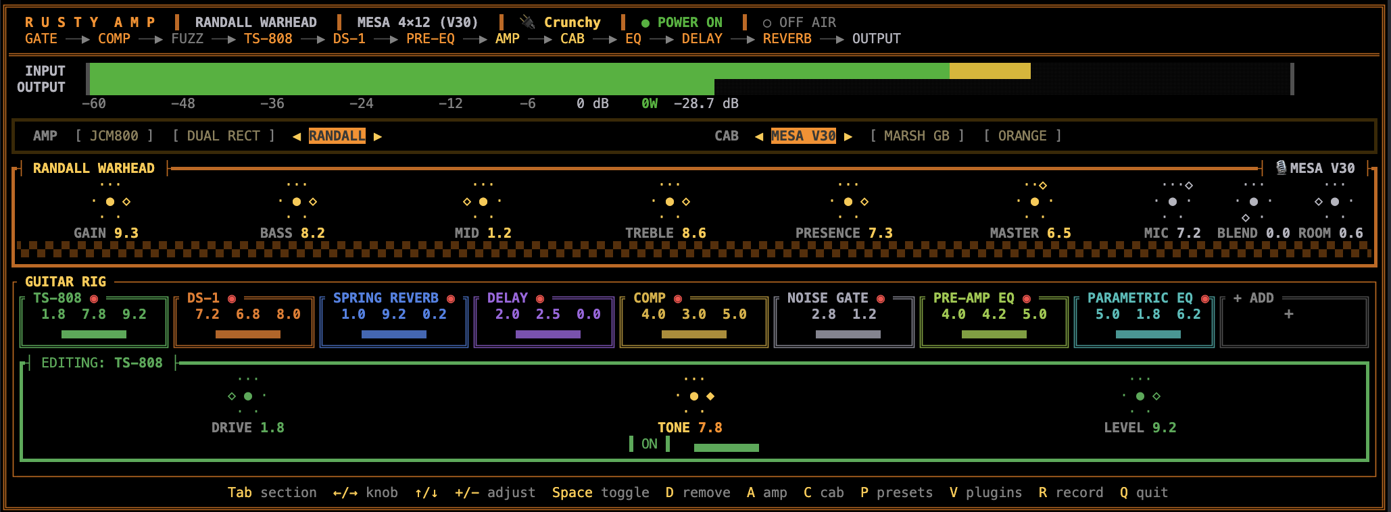Click MESA 4×12 (V30) in the header

point(418,22)
